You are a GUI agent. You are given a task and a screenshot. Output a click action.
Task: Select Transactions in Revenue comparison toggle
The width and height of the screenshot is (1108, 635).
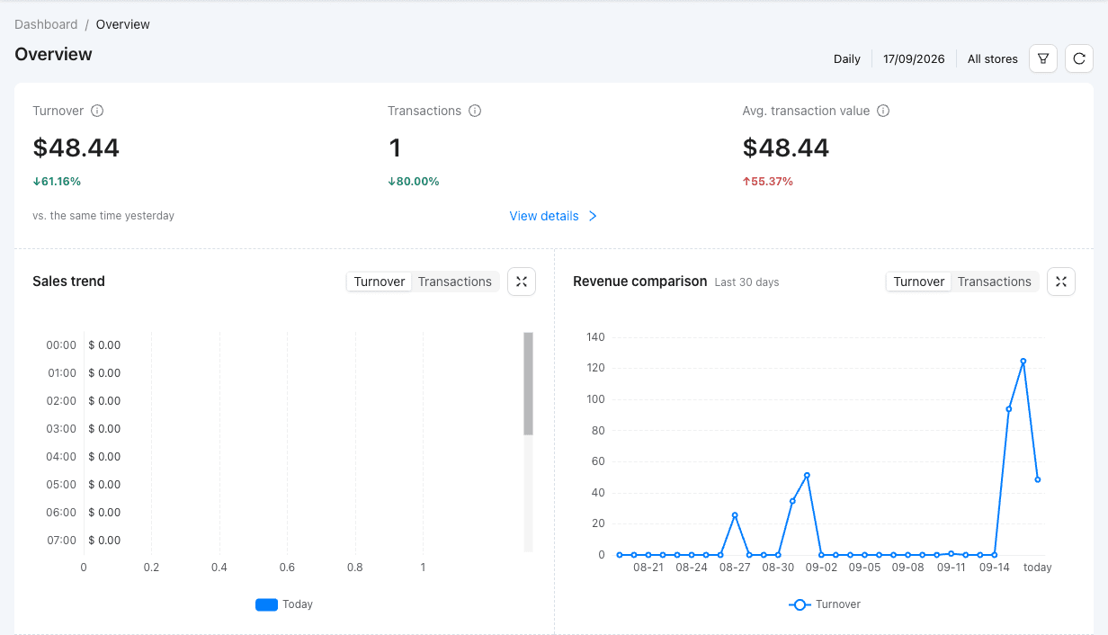click(x=995, y=282)
